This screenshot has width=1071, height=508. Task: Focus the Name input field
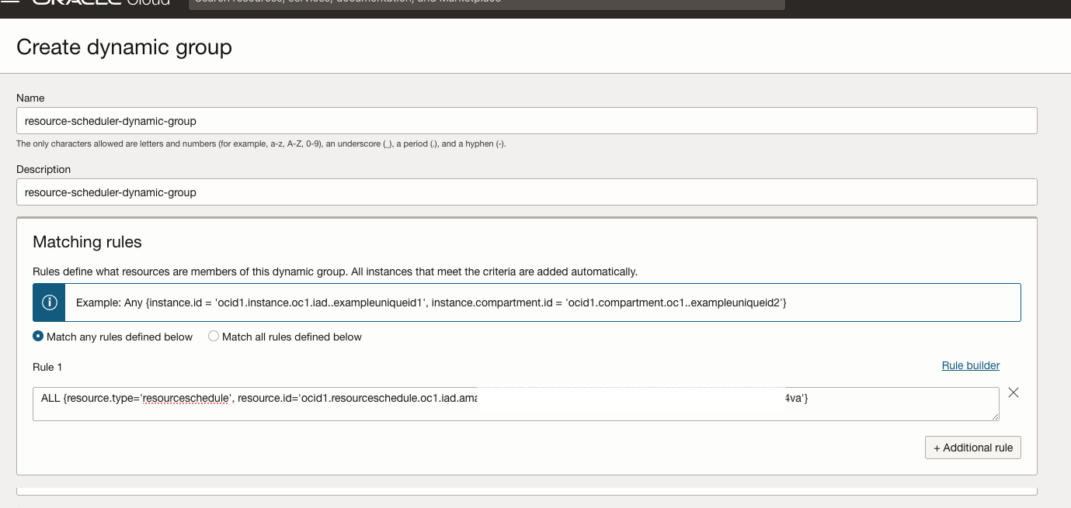[527, 121]
